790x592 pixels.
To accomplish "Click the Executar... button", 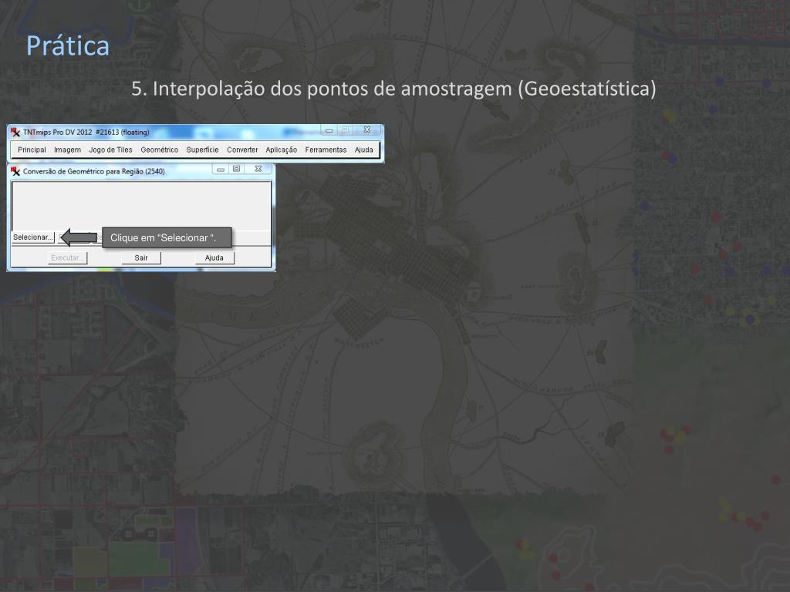I will 68,257.
